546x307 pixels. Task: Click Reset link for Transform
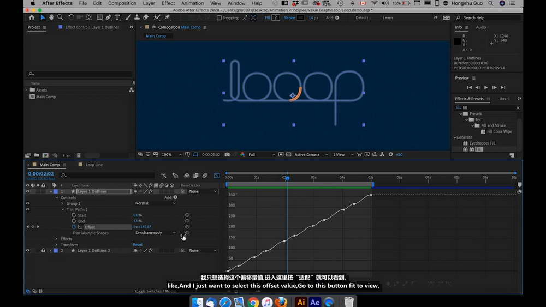coord(138,245)
